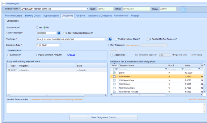Enable Working Holiday Maker checkbox
This screenshot has height=123, width=207.
pyautogui.click(x=116, y=39)
